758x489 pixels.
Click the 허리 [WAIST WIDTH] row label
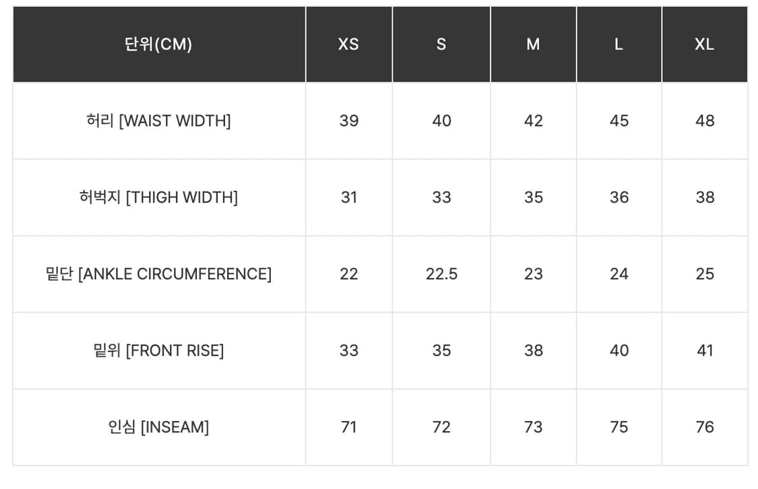coord(159,121)
